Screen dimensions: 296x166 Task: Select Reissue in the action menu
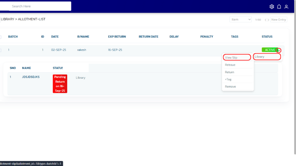(230, 65)
